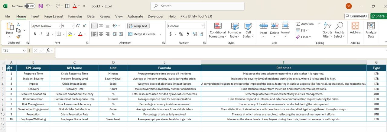This screenshot has height=132, width=387.
Task: Open Find & Select options
Action: coord(339,30)
